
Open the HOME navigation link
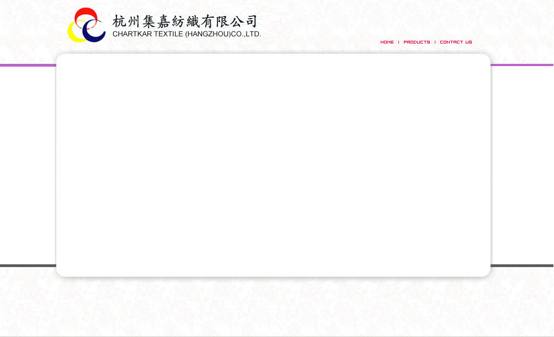coord(387,42)
